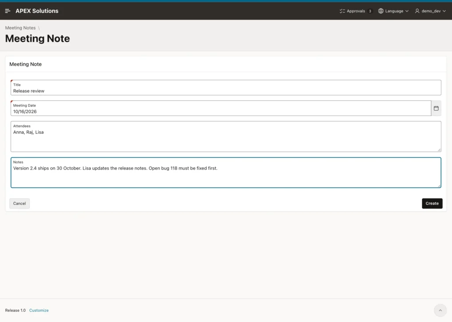Open the calendar date picker icon
Viewport: 452px width, 322px height.
click(x=436, y=108)
